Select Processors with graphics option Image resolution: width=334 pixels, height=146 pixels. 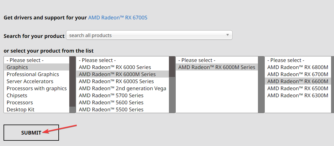(37, 88)
